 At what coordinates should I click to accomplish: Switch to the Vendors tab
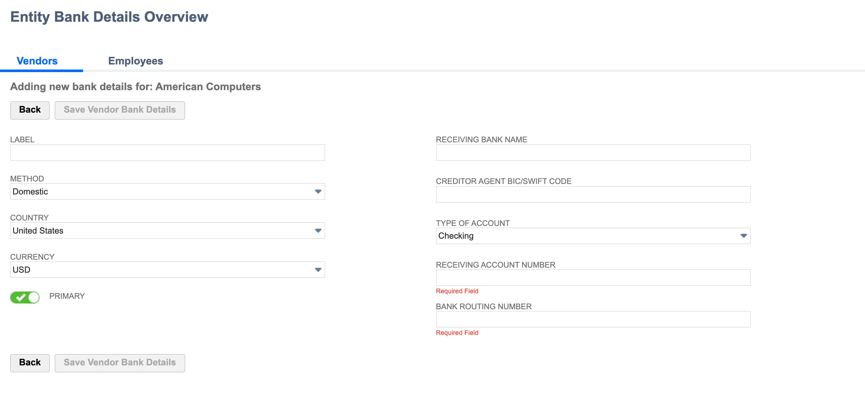click(x=37, y=61)
